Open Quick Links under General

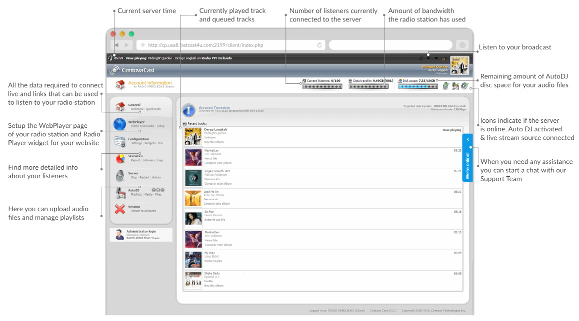coord(153,109)
